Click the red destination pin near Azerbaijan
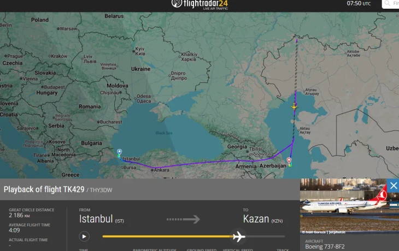 [x=289, y=160]
